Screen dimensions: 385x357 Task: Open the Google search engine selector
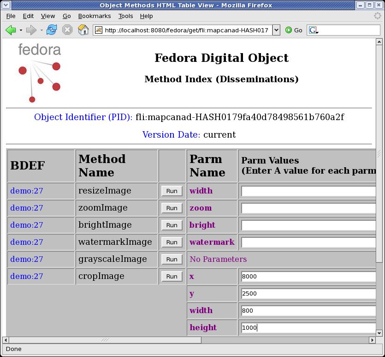(314, 30)
